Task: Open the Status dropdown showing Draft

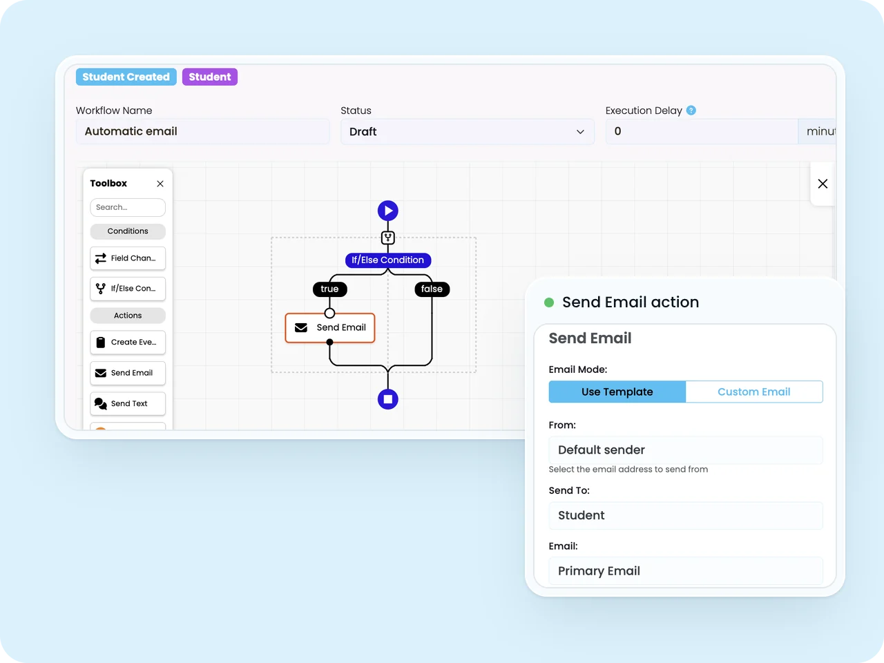Action: [x=468, y=132]
